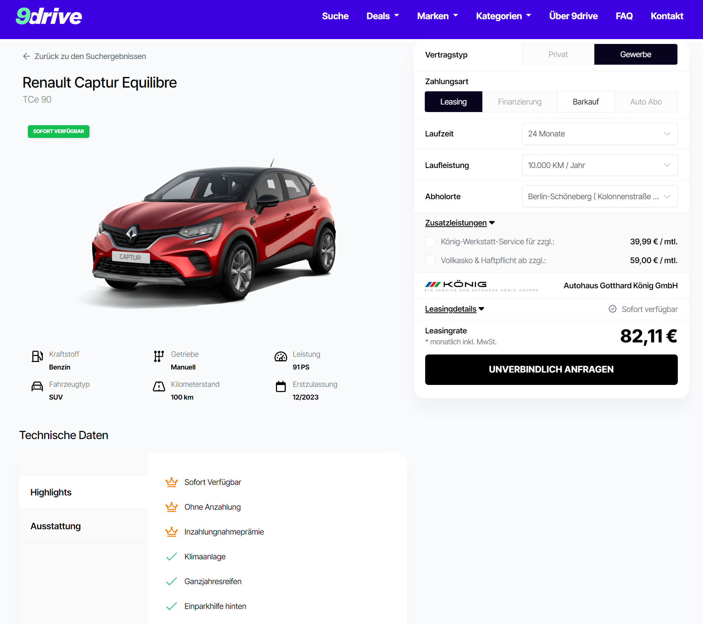Expand the Leasingdetails section
Screen dimensions: 703x624
pyautogui.click(x=455, y=309)
